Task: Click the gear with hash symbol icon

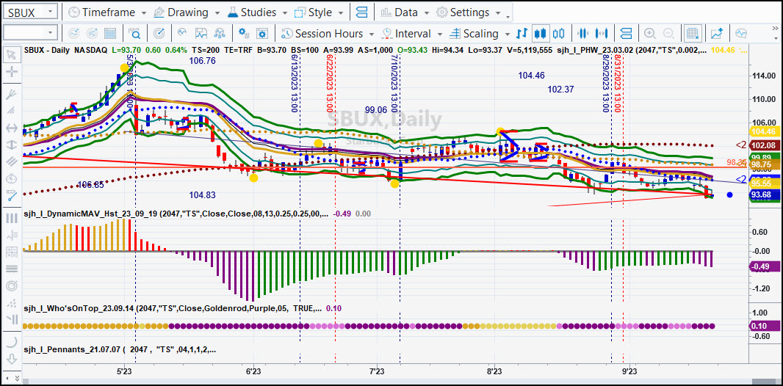Action: pyautogui.click(x=244, y=34)
